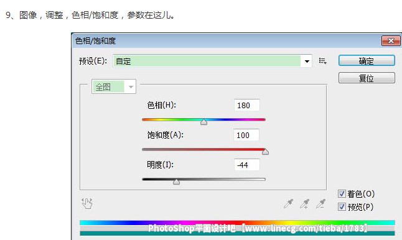Select the subtract-from-sample eyedropper minus tool
This screenshot has height=240, width=402.
(320, 204)
